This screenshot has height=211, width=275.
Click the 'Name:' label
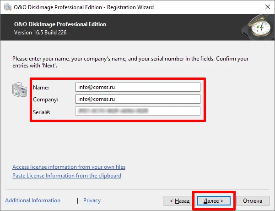click(41, 87)
